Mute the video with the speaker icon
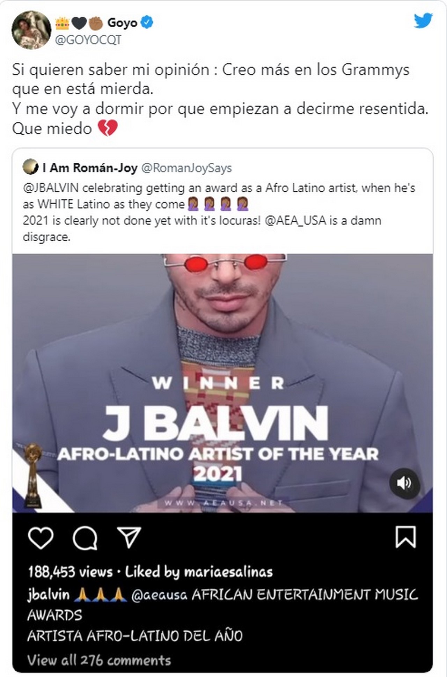The width and height of the screenshot is (447, 677). click(x=404, y=483)
